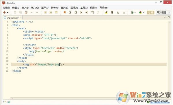Increase the font size with the A+ icon
The image size is (173, 105).
[118, 13]
